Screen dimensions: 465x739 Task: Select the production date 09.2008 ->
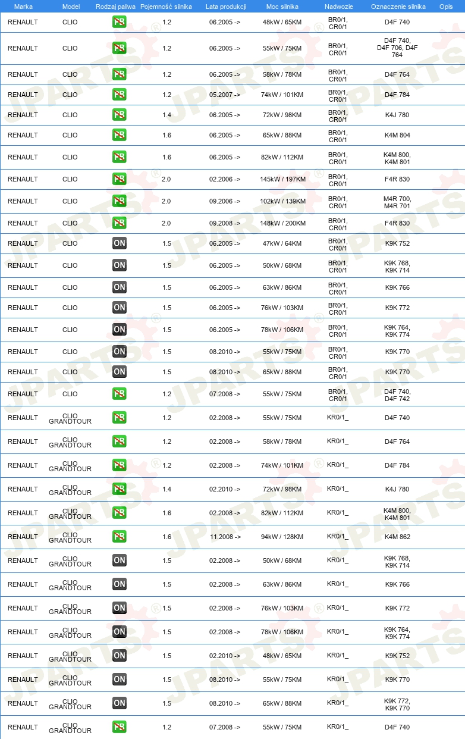click(x=225, y=223)
